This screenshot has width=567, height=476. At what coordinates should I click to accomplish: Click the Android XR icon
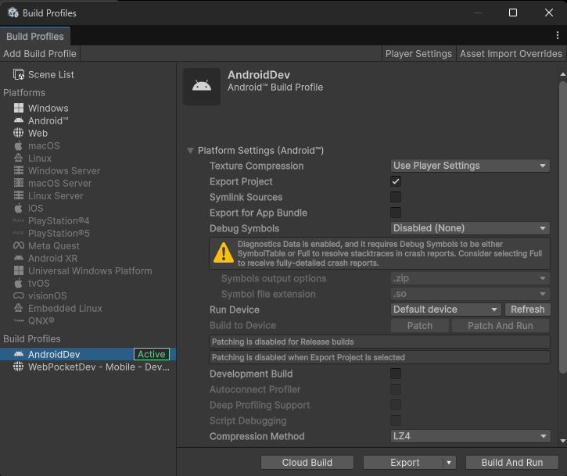[x=19, y=258]
